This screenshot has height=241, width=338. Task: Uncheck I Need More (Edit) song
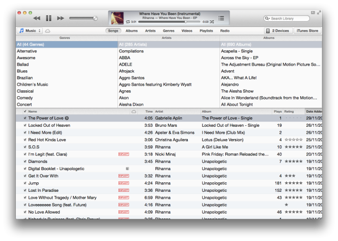click(x=25, y=133)
